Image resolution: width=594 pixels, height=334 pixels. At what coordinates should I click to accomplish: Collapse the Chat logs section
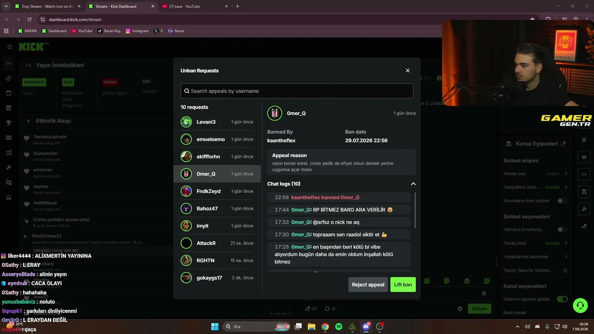click(413, 184)
